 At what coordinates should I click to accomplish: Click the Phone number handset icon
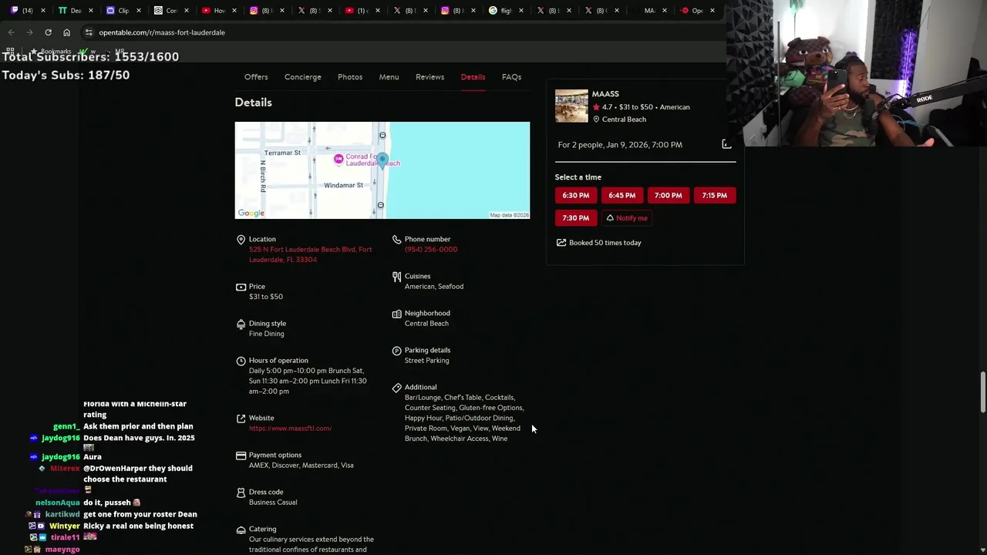pyautogui.click(x=396, y=240)
